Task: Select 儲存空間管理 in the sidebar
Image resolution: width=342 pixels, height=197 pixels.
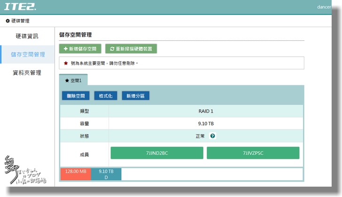Action: (28, 54)
